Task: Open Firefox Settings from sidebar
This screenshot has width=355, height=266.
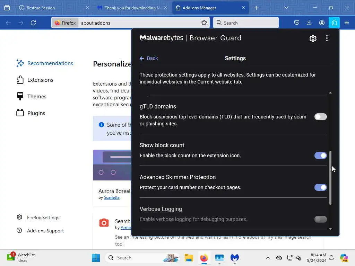Action: point(38,218)
